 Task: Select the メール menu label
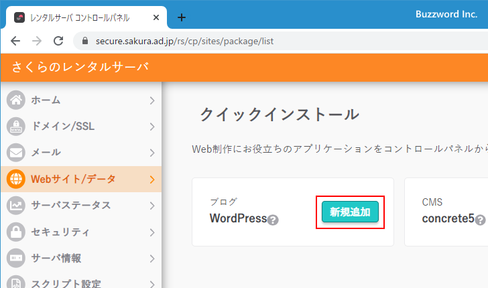pyautogui.click(x=46, y=153)
